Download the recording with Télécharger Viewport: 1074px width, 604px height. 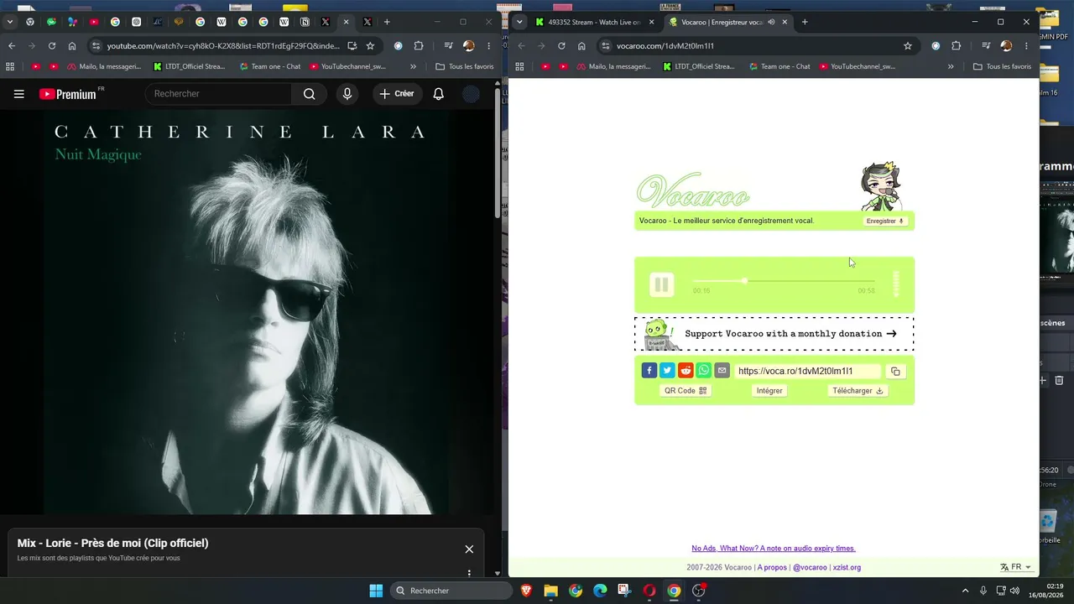[x=858, y=390]
